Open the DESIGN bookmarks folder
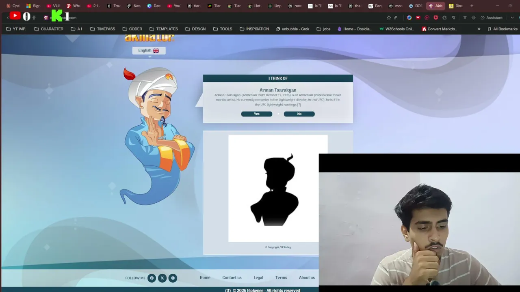The height and width of the screenshot is (292, 520). pyautogui.click(x=195, y=29)
